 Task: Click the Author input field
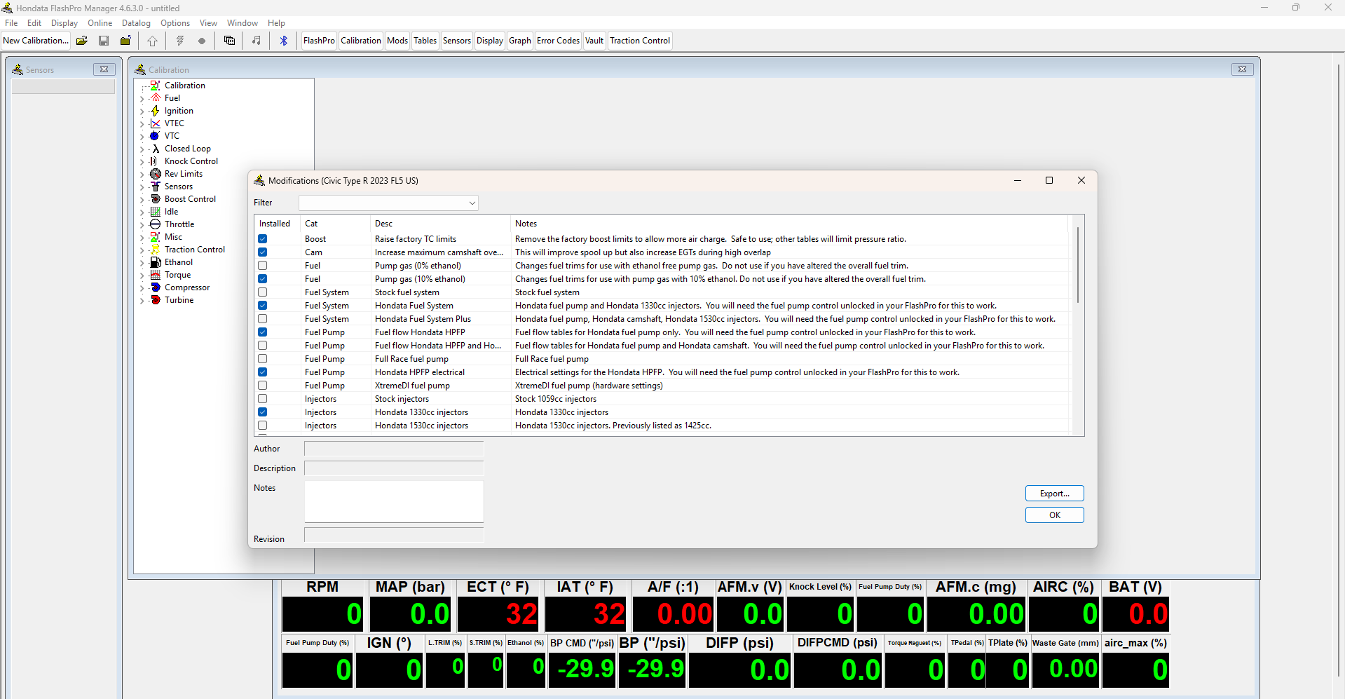pos(394,449)
